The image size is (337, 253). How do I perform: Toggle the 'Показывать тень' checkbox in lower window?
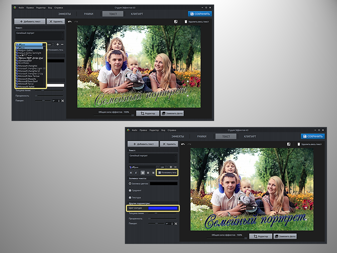(159, 173)
